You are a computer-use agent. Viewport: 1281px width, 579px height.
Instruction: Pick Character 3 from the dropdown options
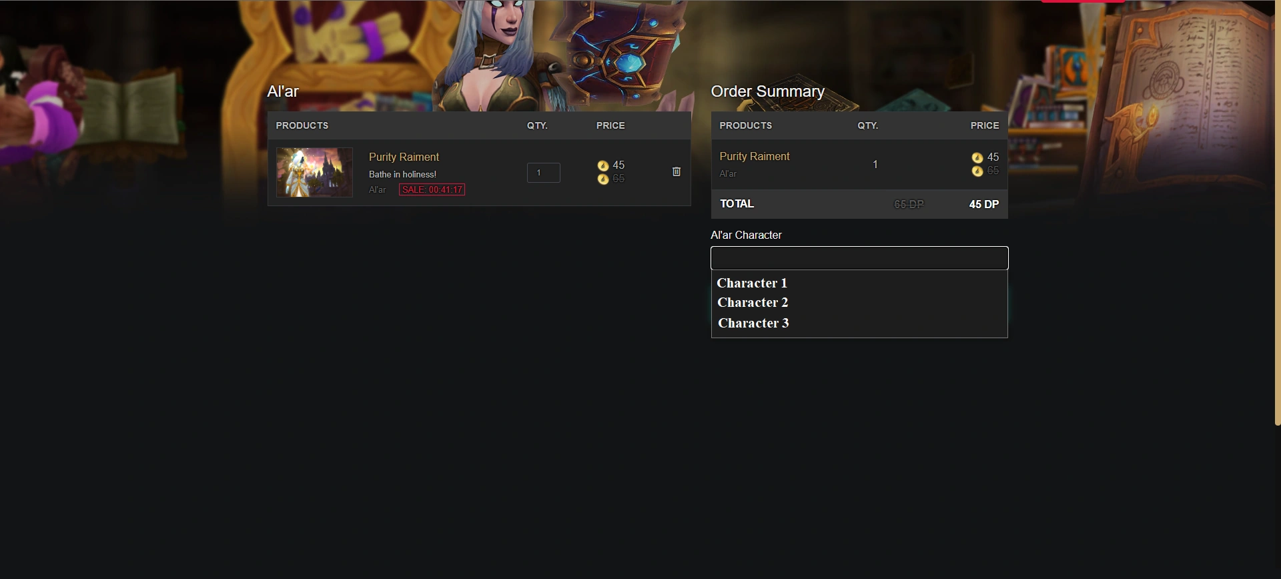pyautogui.click(x=753, y=323)
